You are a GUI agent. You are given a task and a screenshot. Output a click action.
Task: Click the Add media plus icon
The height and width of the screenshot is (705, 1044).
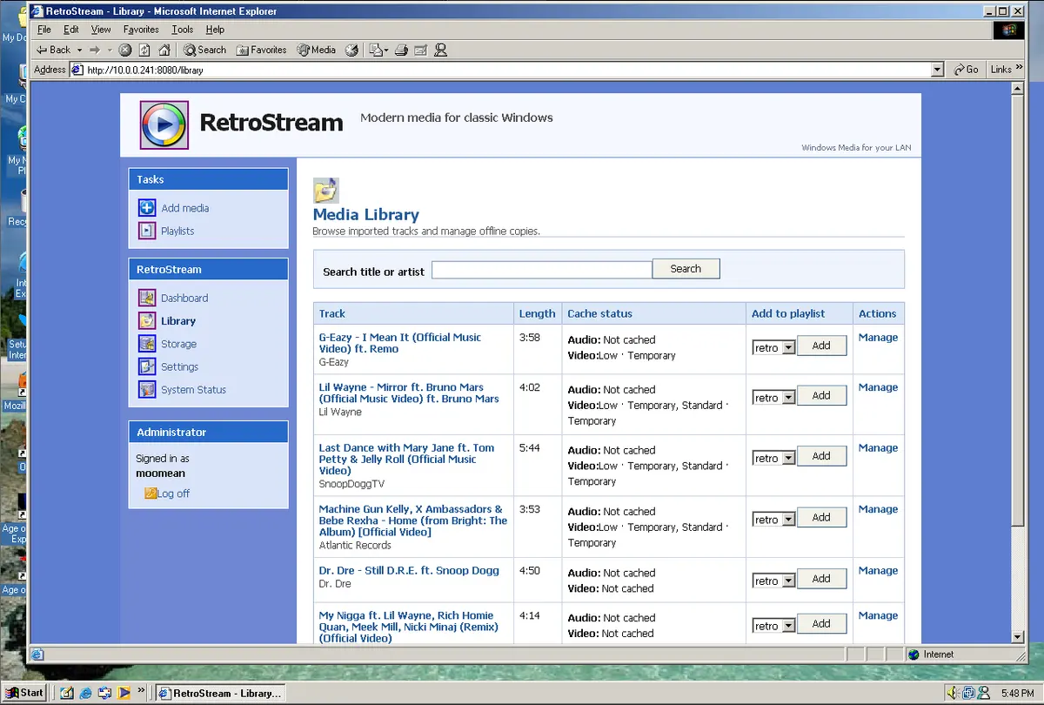(x=147, y=208)
